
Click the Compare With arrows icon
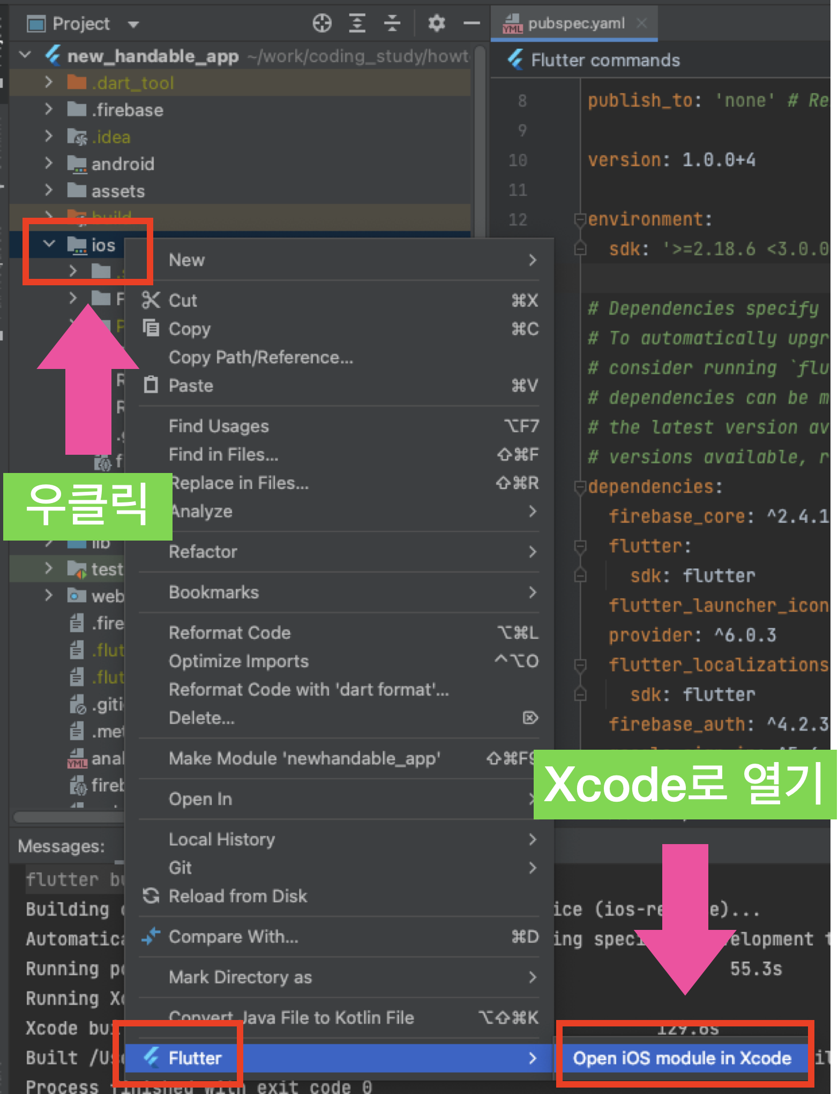pos(151,936)
